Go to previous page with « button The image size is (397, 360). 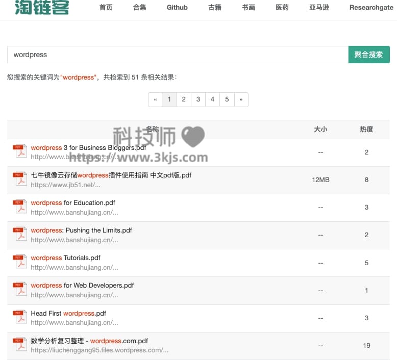tap(155, 99)
